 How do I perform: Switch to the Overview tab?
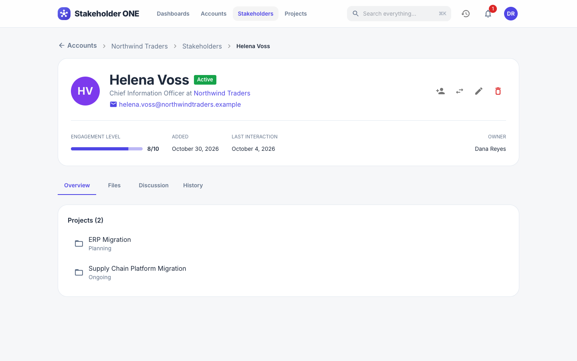[x=77, y=185]
